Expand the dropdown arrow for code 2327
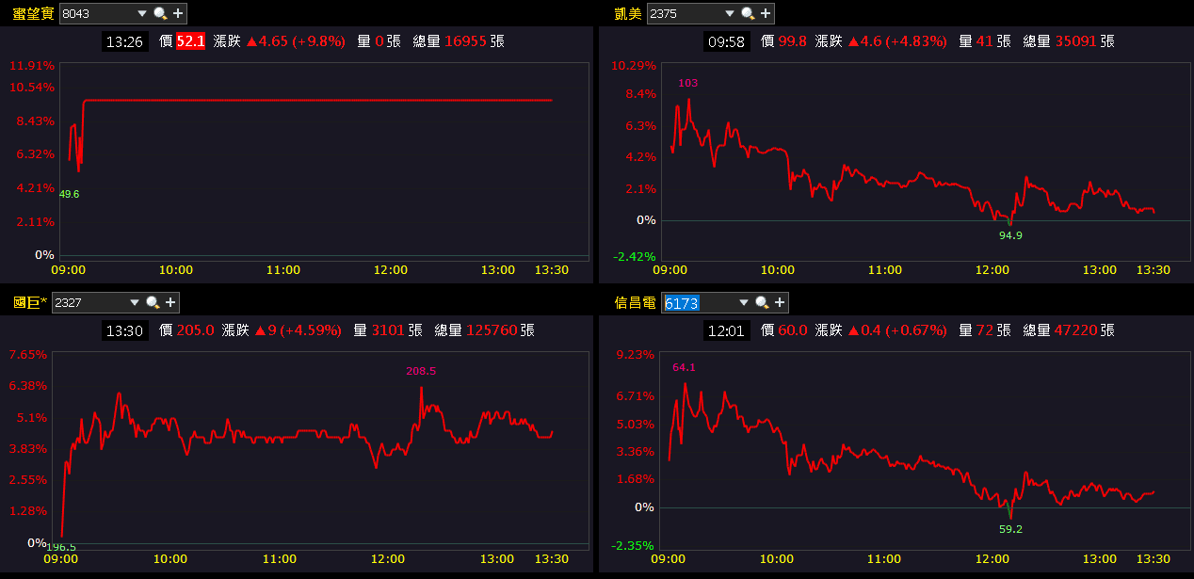1194x579 pixels. 134,302
